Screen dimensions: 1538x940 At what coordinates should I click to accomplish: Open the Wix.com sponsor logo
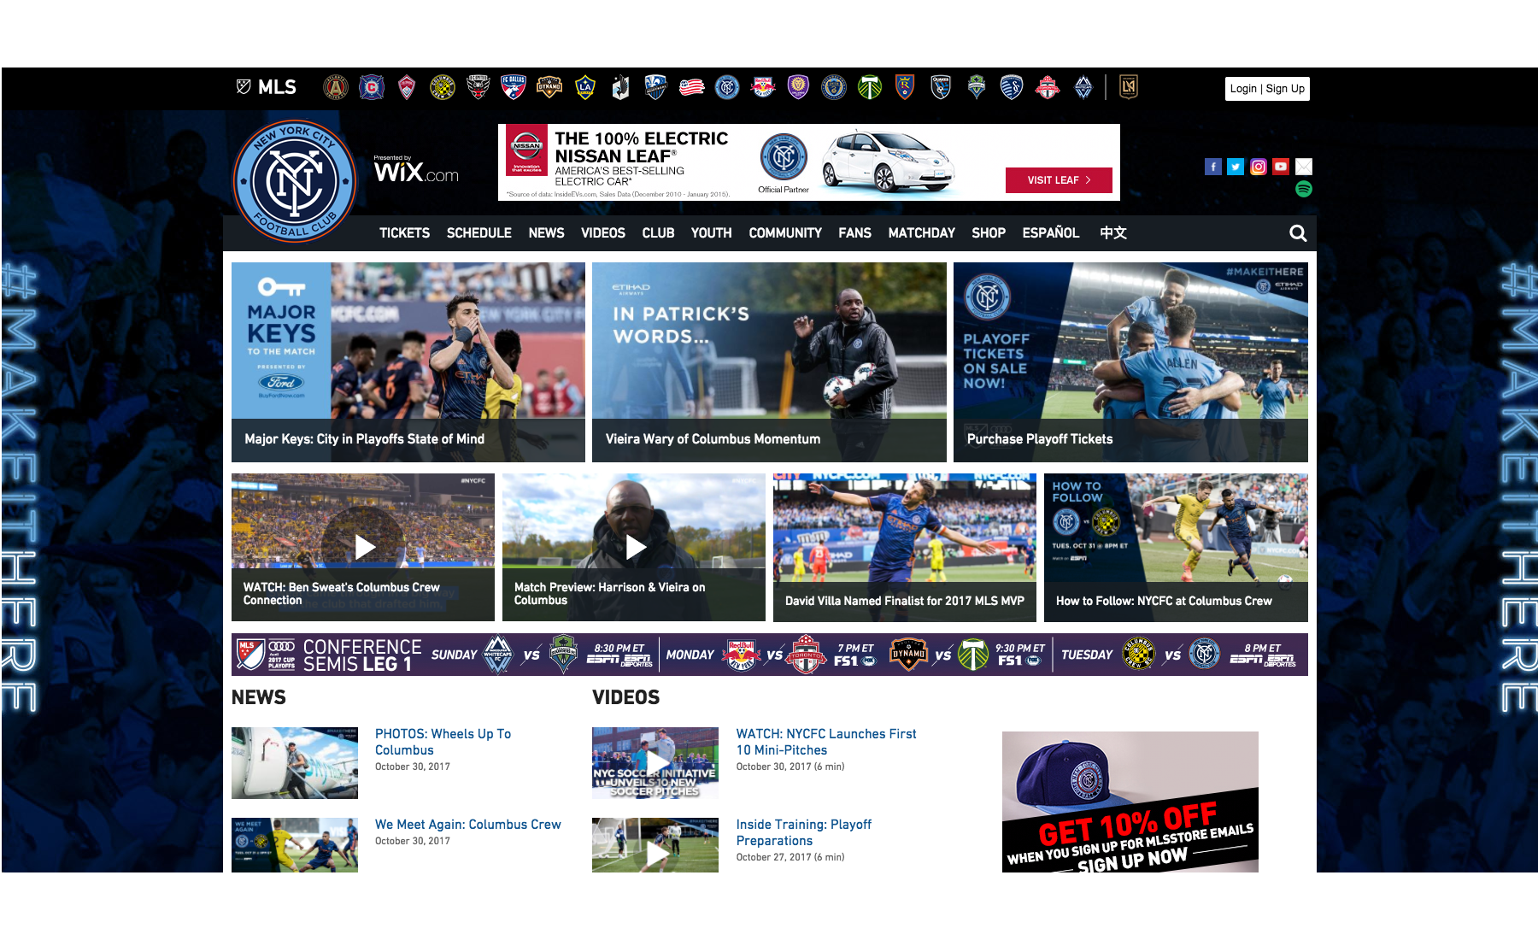tap(416, 170)
